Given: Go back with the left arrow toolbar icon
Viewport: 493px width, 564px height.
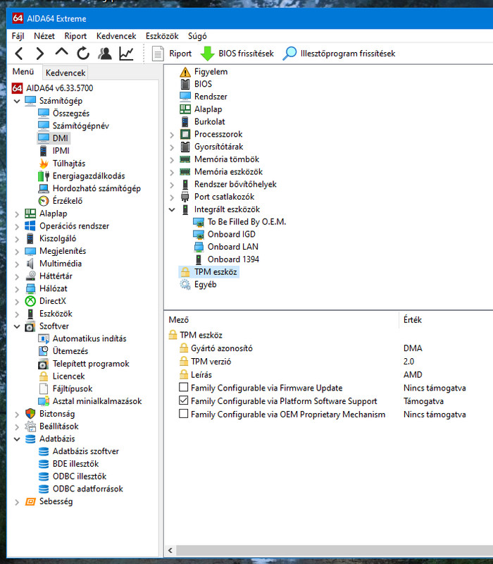Looking at the screenshot, I should (19, 54).
